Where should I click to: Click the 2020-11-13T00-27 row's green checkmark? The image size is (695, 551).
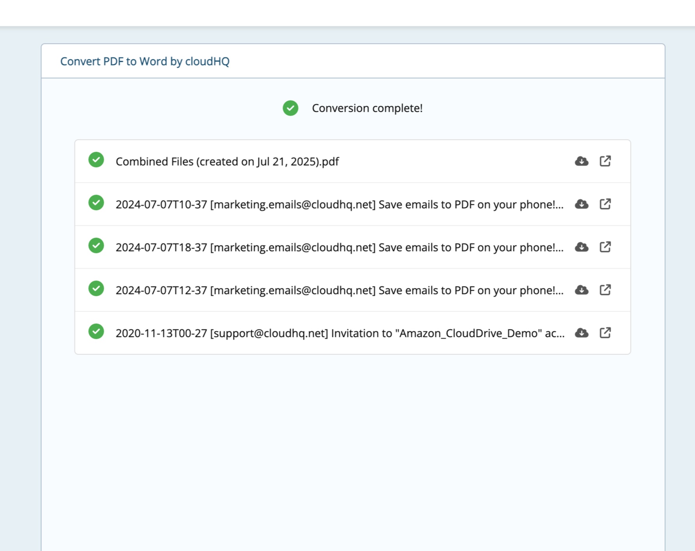(x=96, y=331)
